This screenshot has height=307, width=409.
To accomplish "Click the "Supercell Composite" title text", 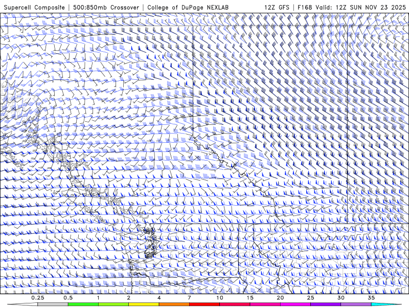I will point(34,7).
